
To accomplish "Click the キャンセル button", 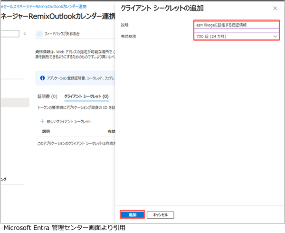I will (160, 215).
